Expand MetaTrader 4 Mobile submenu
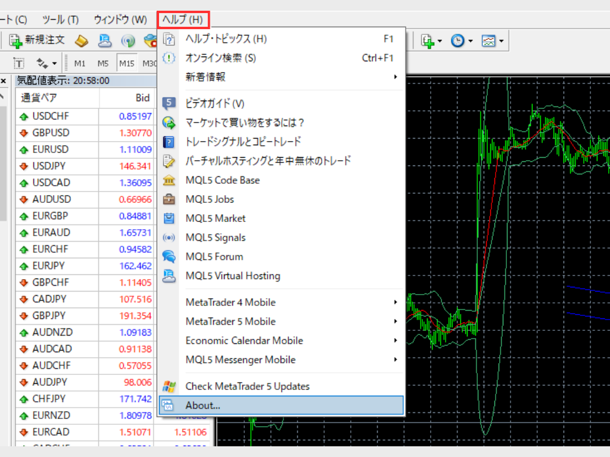Image resolution: width=610 pixels, height=457 pixels. pyautogui.click(x=281, y=302)
